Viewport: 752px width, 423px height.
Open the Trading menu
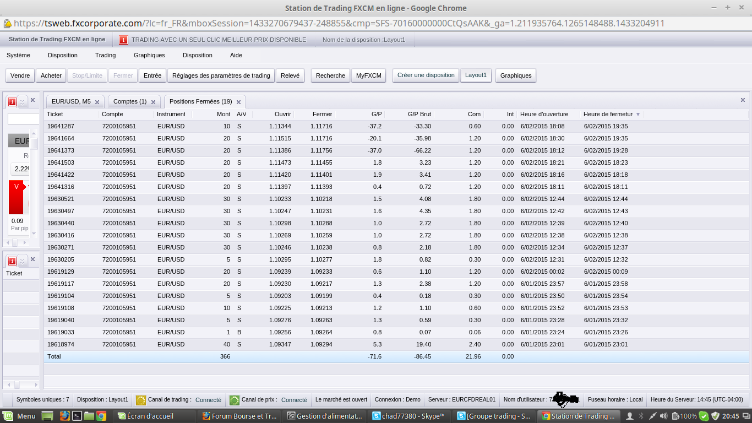pyautogui.click(x=105, y=55)
